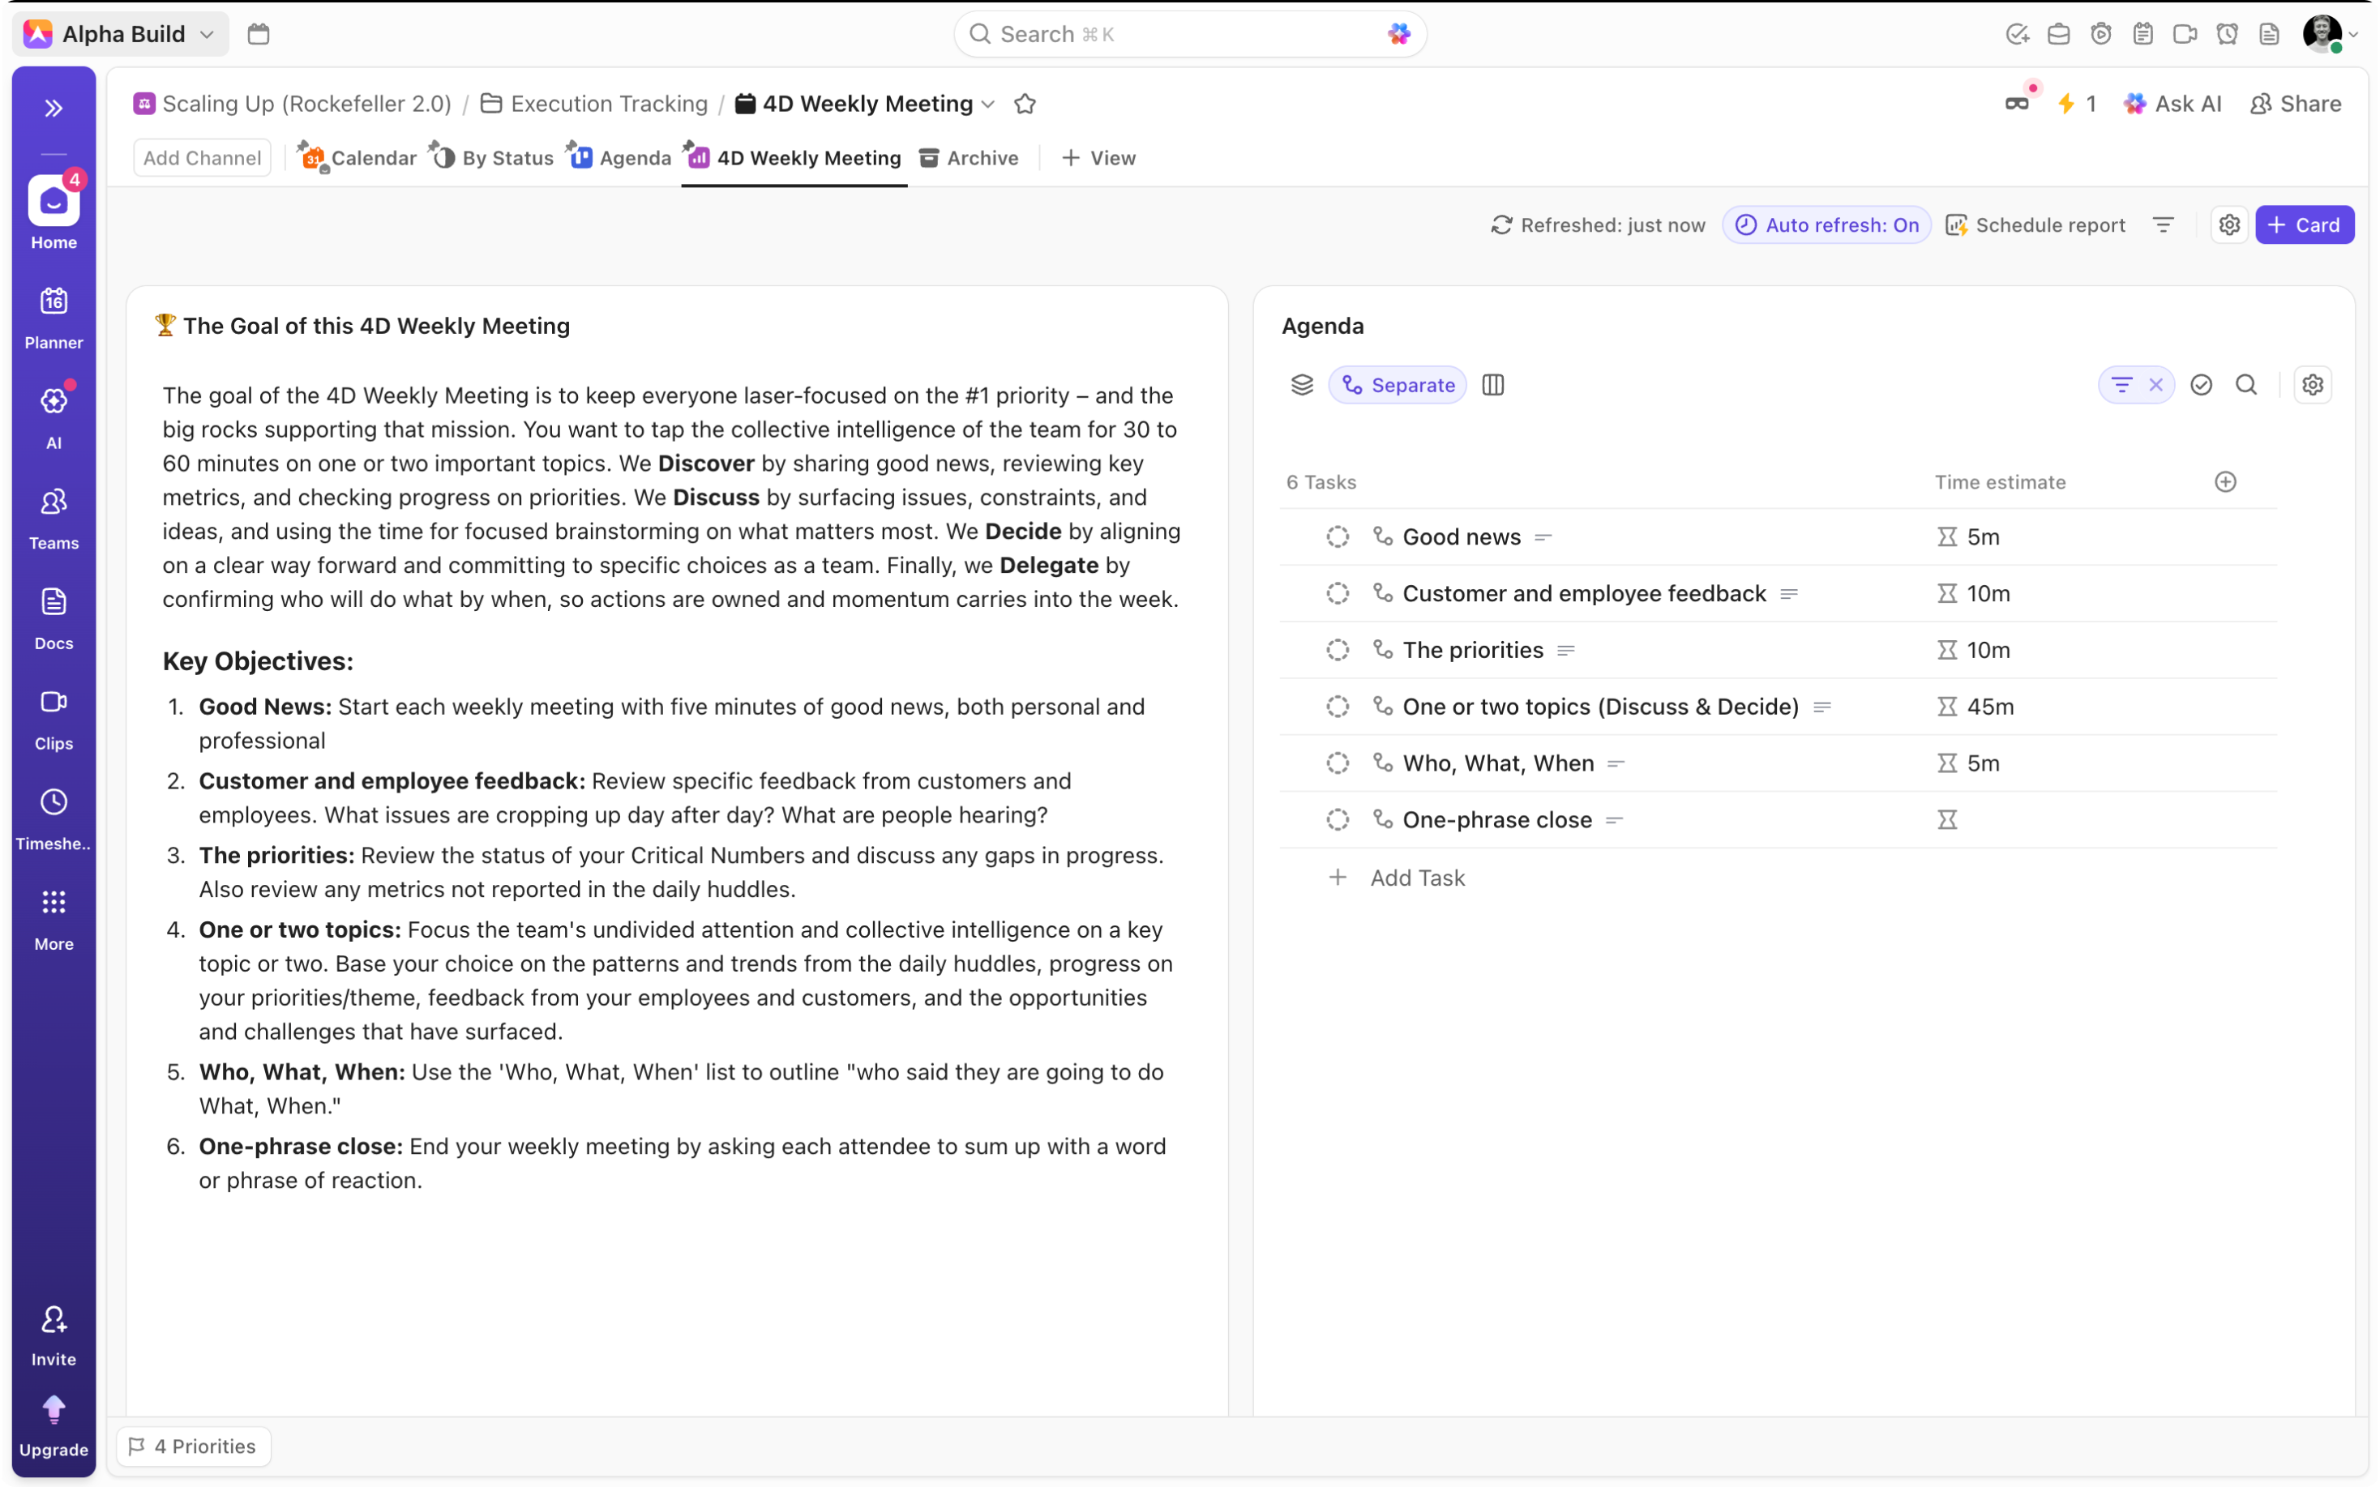The width and height of the screenshot is (2380, 1487).
Task: Click the Schedule report button
Action: (x=2035, y=225)
